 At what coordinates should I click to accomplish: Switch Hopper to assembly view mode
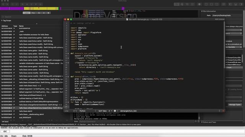[176, 4]
